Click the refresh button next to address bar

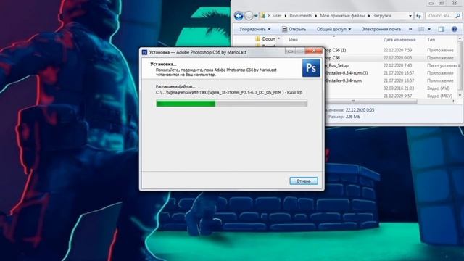pyautogui.click(x=418, y=16)
